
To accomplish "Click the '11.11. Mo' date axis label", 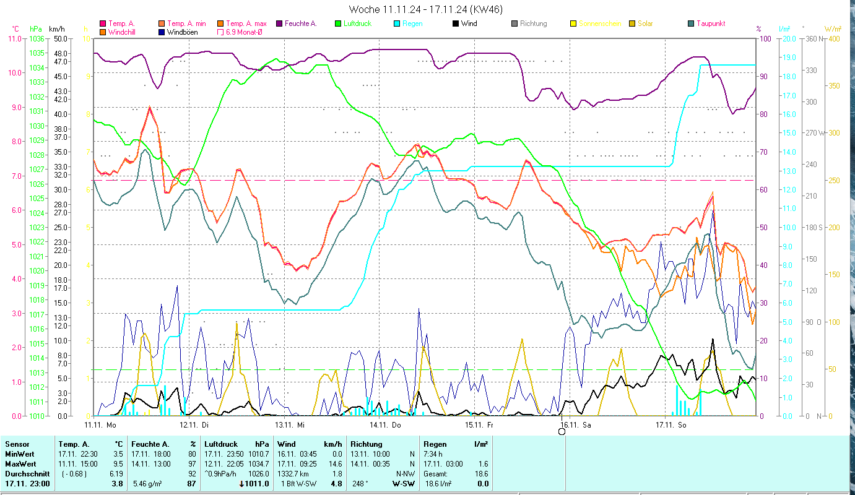I will (100, 425).
